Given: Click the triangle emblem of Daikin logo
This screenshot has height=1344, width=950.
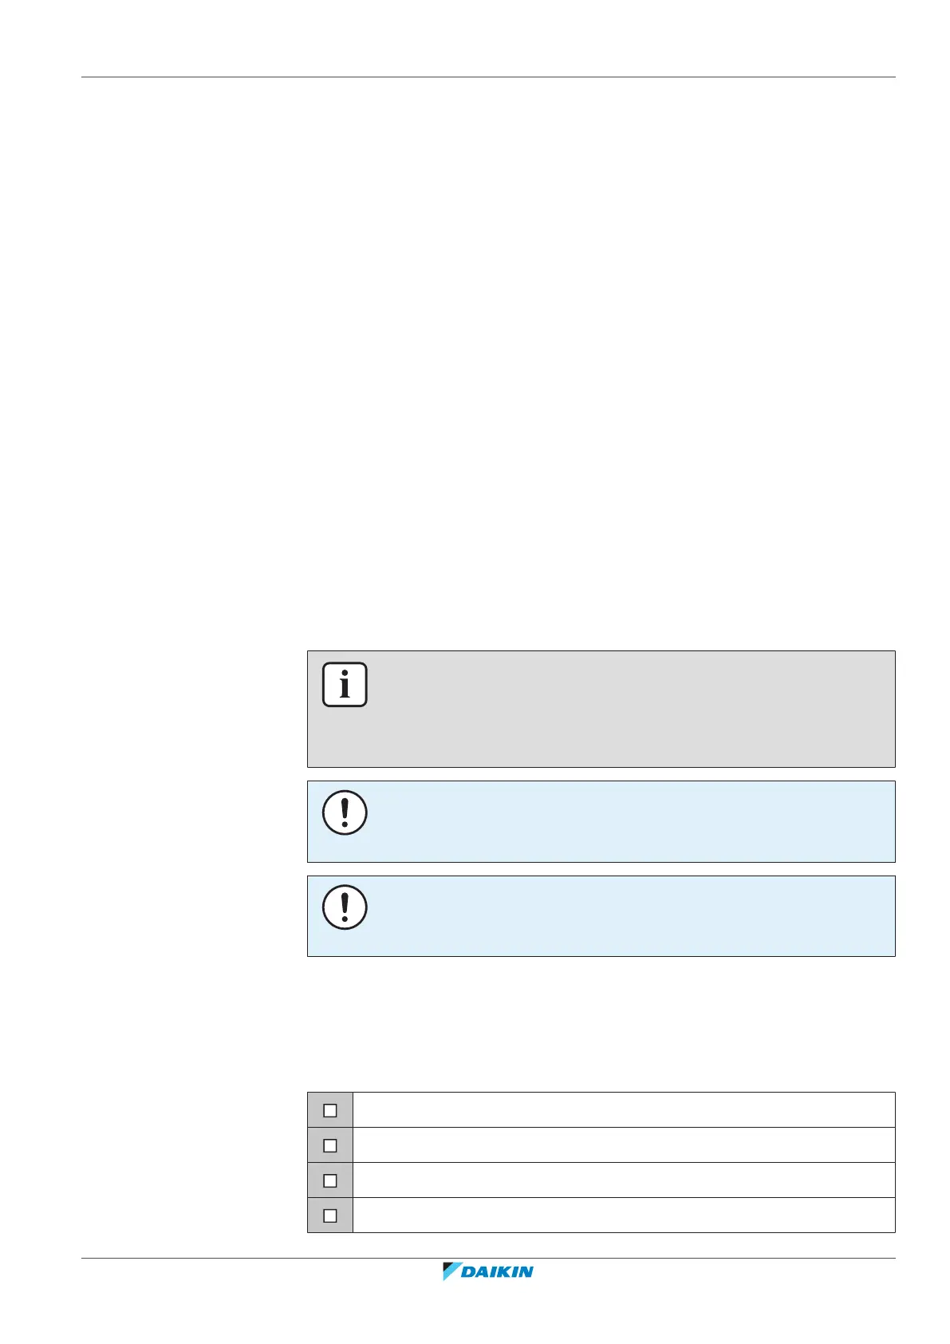Looking at the screenshot, I should (451, 1271).
